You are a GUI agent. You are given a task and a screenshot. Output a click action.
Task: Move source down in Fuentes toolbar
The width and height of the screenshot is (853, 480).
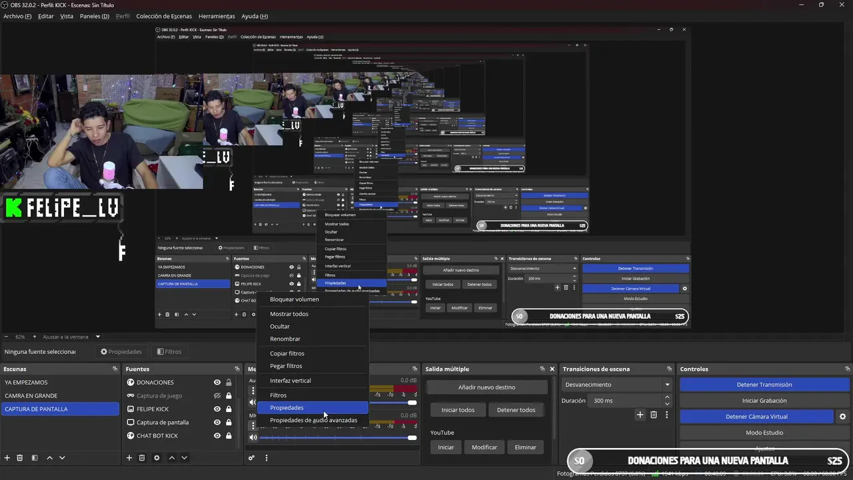[x=184, y=458]
